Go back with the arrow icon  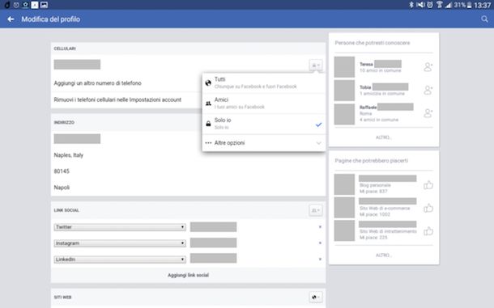(x=11, y=19)
